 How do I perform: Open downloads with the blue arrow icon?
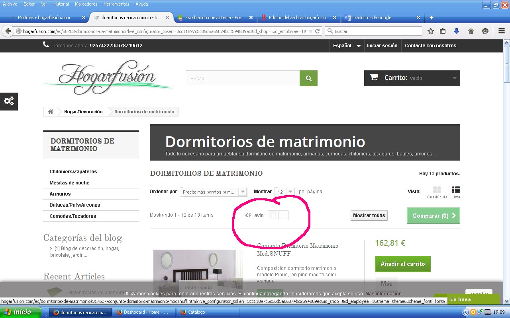[x=457, y=31]
